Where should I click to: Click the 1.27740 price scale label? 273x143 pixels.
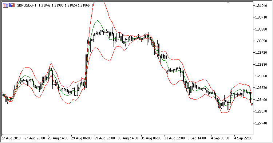(261, 123)
